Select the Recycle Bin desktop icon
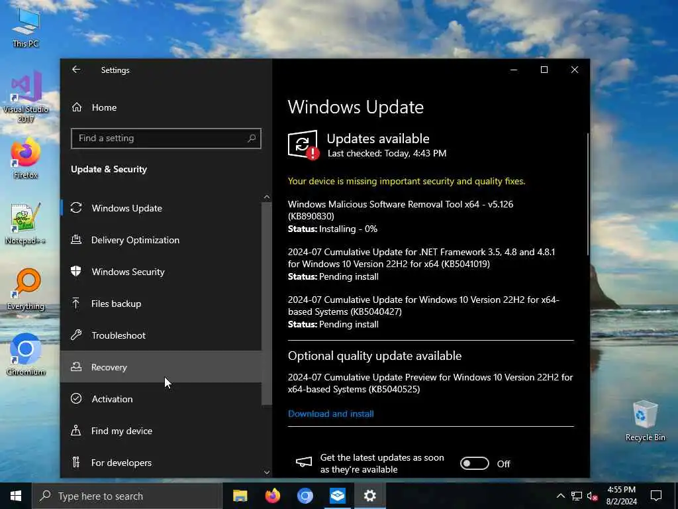Viewport: 678px width, 509px height. 645,421
